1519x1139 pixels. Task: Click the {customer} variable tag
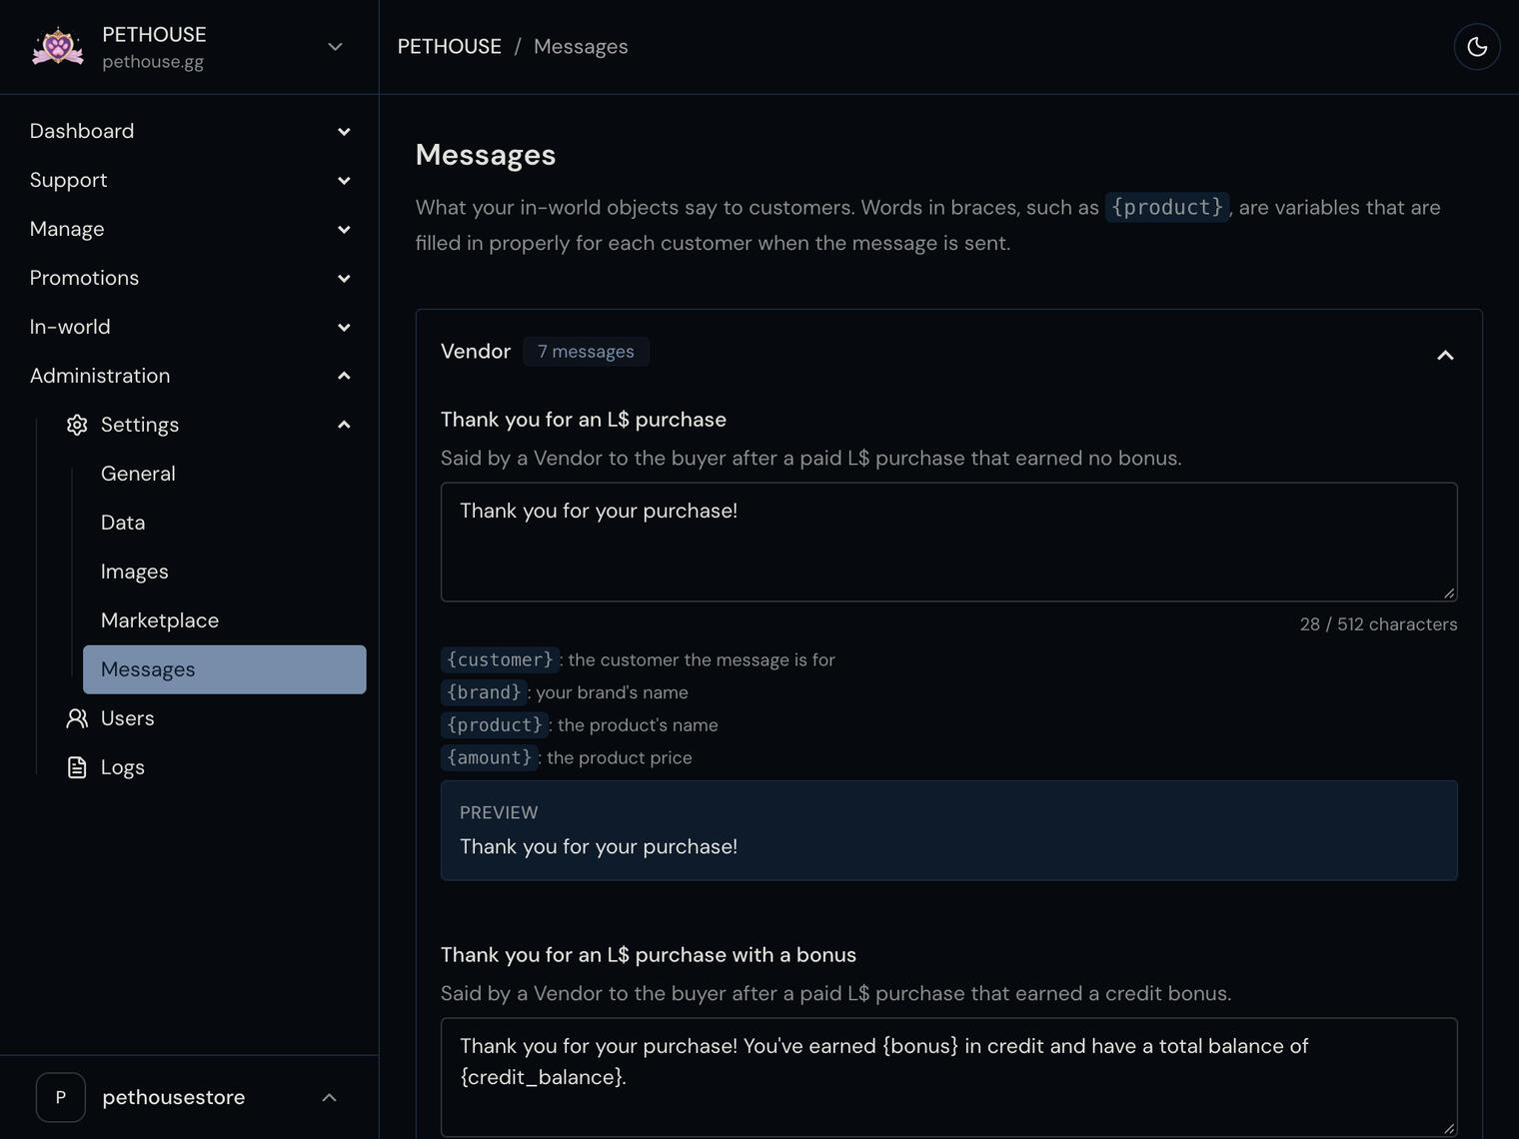[x=500, y=659]
